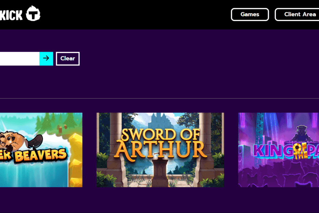The width and height of the screenshot is (319, 213).
Task: Click the Thunderkick bull head logo icon
Action: tap(33, 13)
